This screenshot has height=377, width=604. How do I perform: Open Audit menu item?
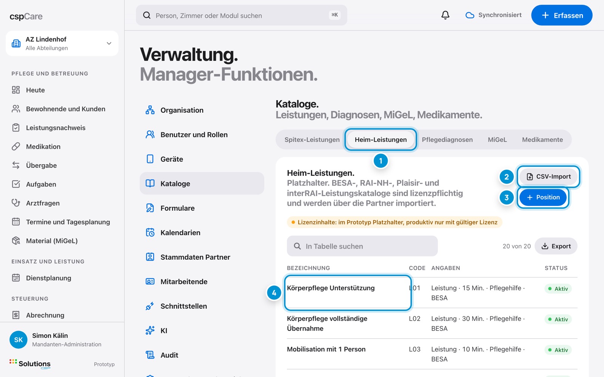pos(202,355)
